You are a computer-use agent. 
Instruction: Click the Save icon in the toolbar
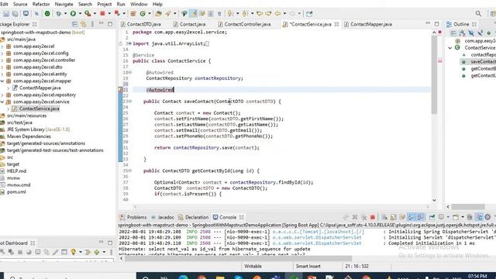point(6,14)
